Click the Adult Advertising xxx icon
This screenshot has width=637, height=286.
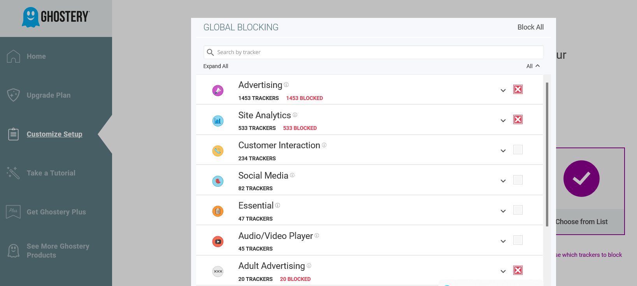218,272
